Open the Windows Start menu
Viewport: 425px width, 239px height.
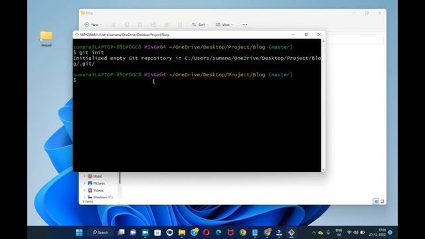pos(79,232)
